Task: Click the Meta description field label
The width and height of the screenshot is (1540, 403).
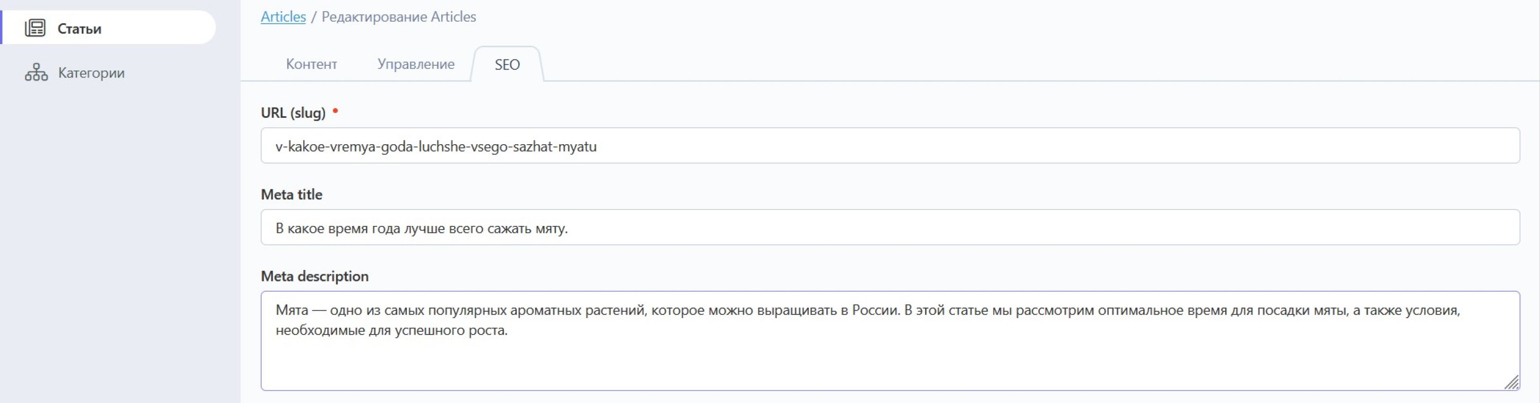Action: (314, 276)
